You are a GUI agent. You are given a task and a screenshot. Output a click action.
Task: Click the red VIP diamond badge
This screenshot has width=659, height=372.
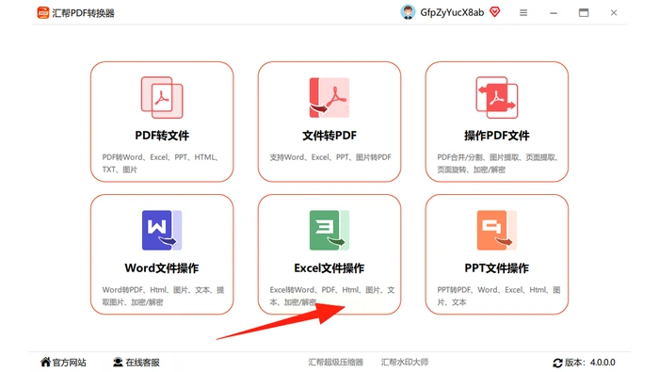pos(494,12)
